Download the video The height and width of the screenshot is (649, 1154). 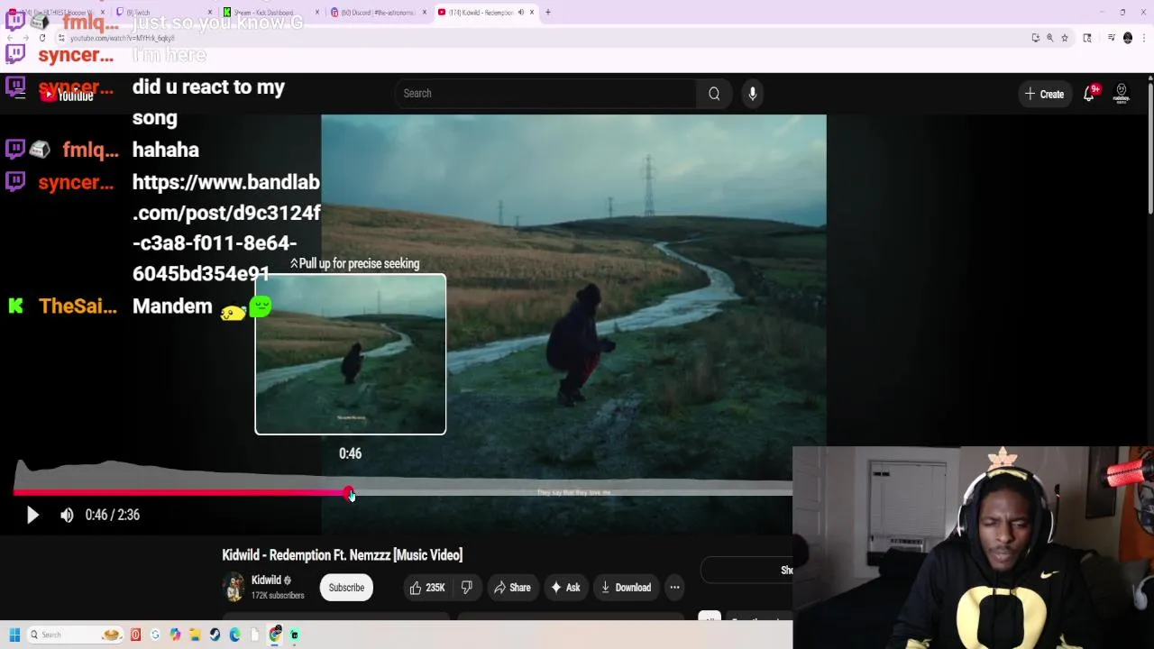[626, 588]
